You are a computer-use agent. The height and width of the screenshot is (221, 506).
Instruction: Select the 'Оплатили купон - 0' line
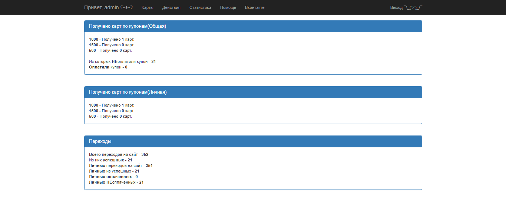pos(108,67)
